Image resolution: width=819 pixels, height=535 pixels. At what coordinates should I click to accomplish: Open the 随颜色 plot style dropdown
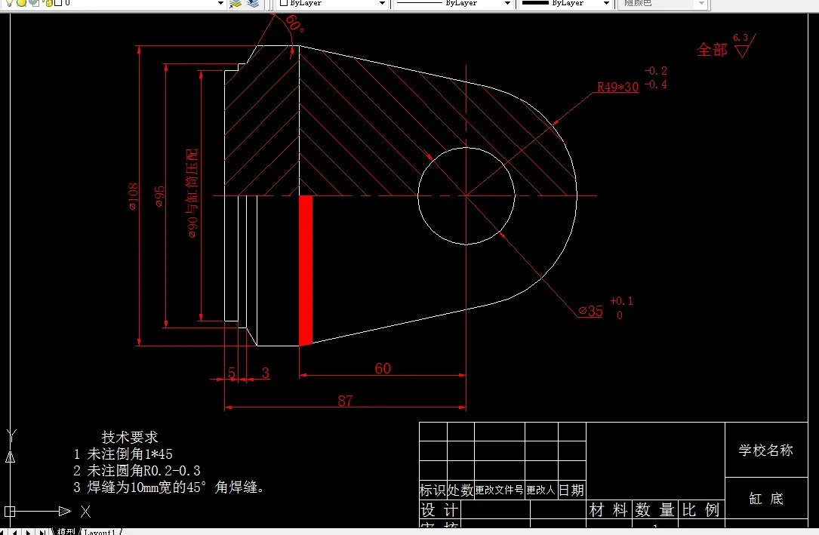point(701,4)
